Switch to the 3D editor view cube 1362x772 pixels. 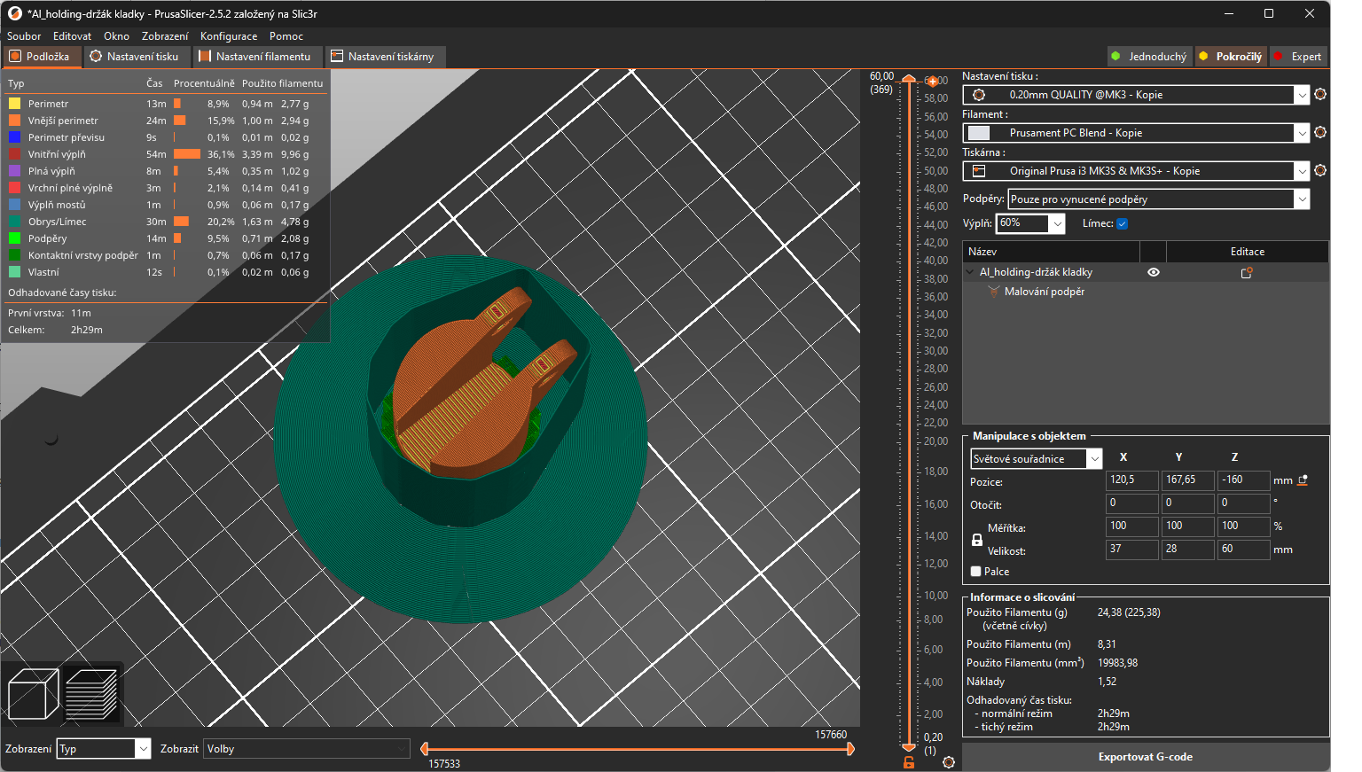click(33, 693)
